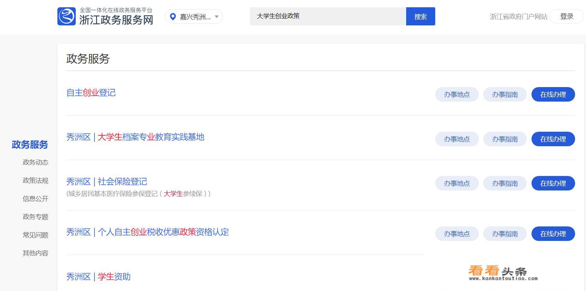The height and width of the screenshot is (291, 586).
Task: Click the 城乡居民基本医疗保险参保登记 subtitle text
Action: pyautogui.click(x=138, y=194)
